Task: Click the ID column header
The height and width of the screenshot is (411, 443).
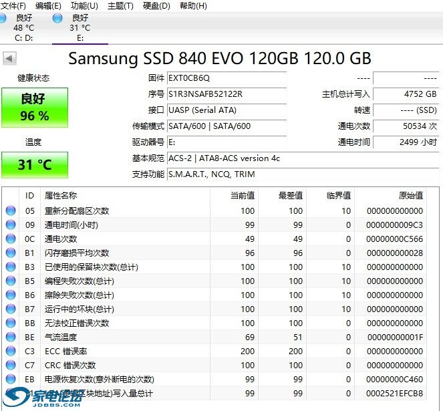Action: coord(29,195)
